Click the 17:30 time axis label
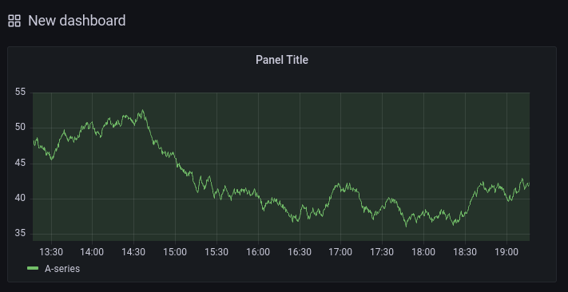 pyautogui.click(x=382, y=252)
